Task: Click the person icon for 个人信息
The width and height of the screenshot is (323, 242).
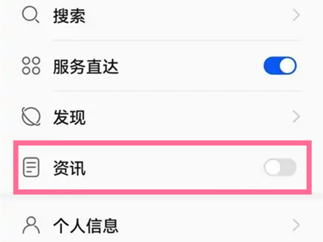Action: [x=31, y=225]
